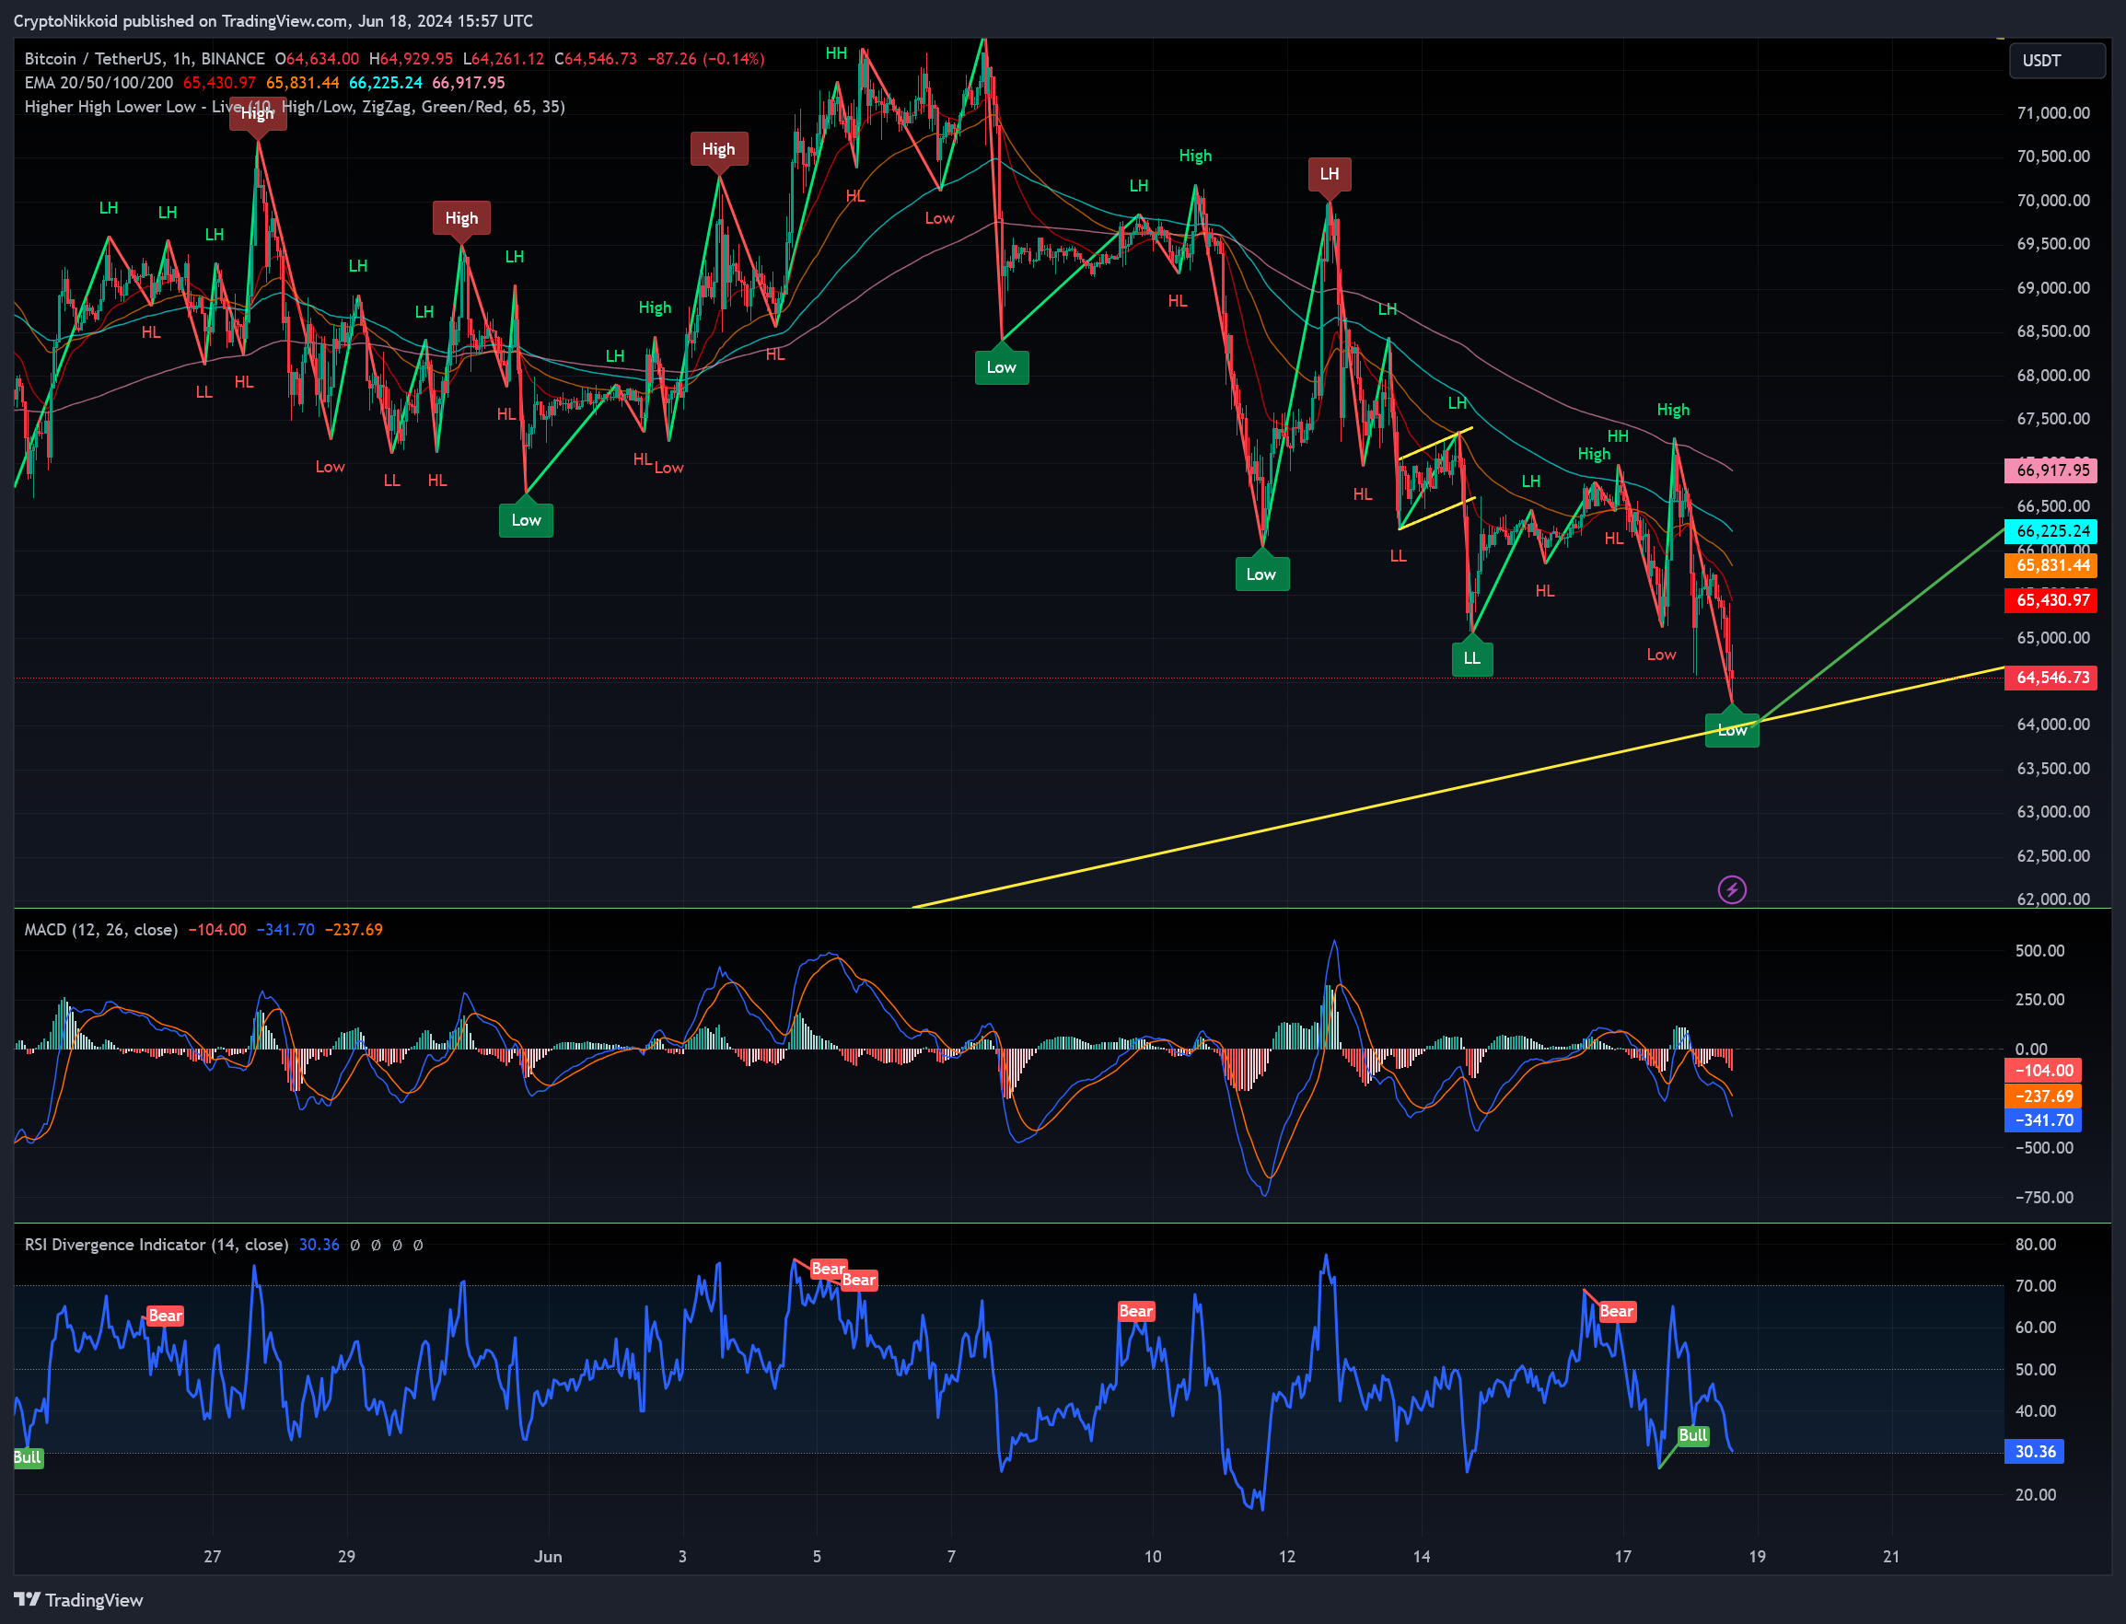This screenshot has width=2126, height=1624.
Task: Click the Bear divergence label near 17 June
Action: coord(1617,1312)
